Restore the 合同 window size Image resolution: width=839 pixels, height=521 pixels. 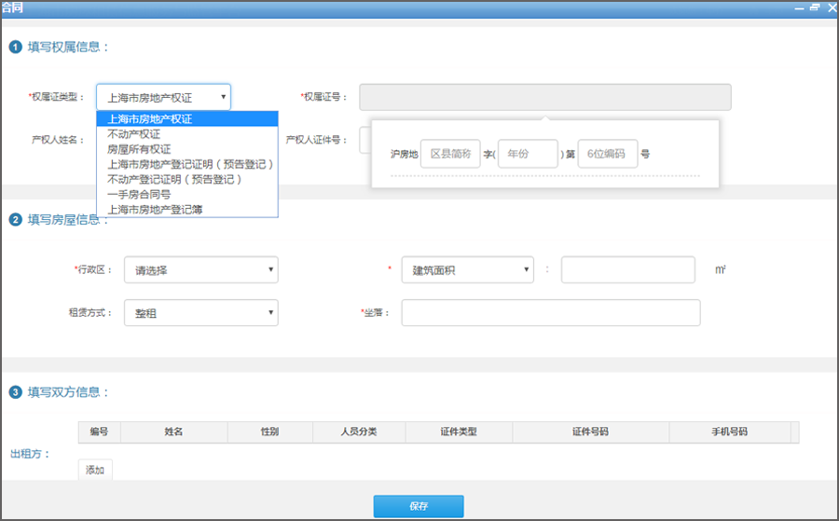click(815, 7)
